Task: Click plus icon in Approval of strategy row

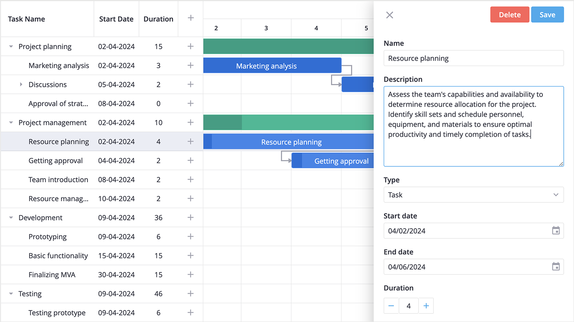Action: (x=190, y=103)
